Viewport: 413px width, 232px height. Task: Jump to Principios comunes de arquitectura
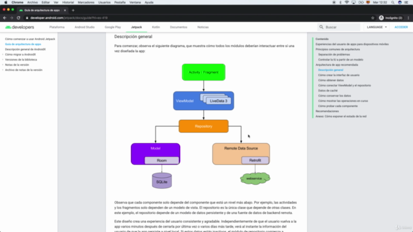point(337,49)
